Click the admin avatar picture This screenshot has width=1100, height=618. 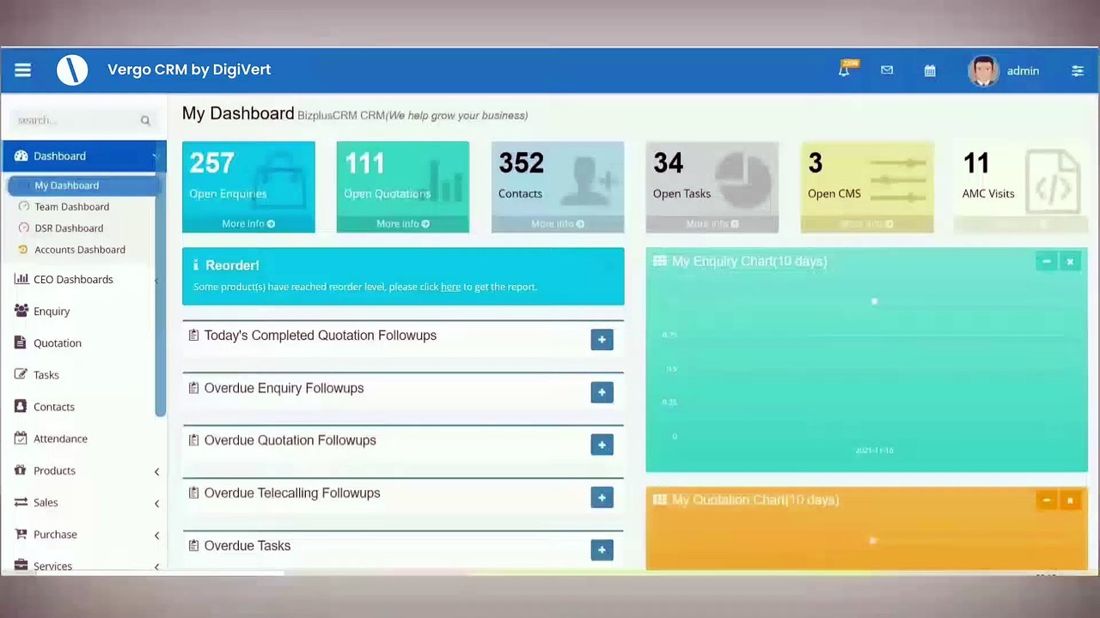[983, 70]
